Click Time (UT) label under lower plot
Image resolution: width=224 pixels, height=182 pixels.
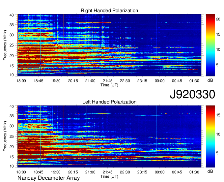[x=109, y=176]
